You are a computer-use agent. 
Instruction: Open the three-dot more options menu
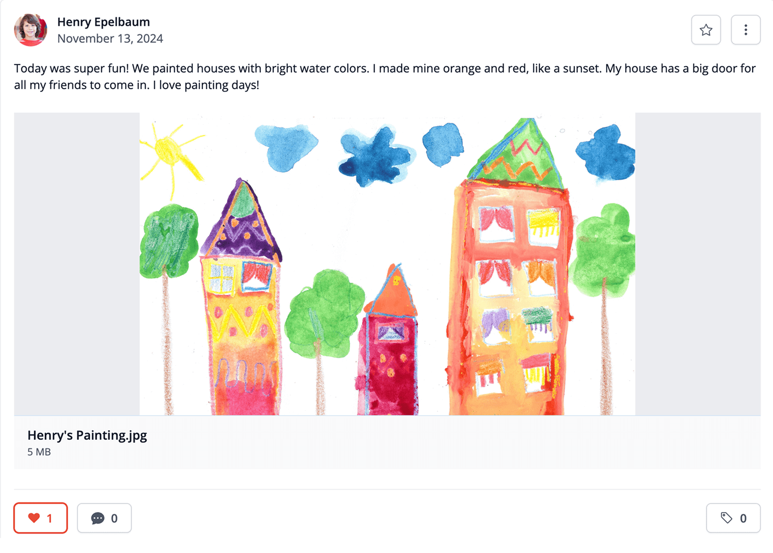point(746,30)
